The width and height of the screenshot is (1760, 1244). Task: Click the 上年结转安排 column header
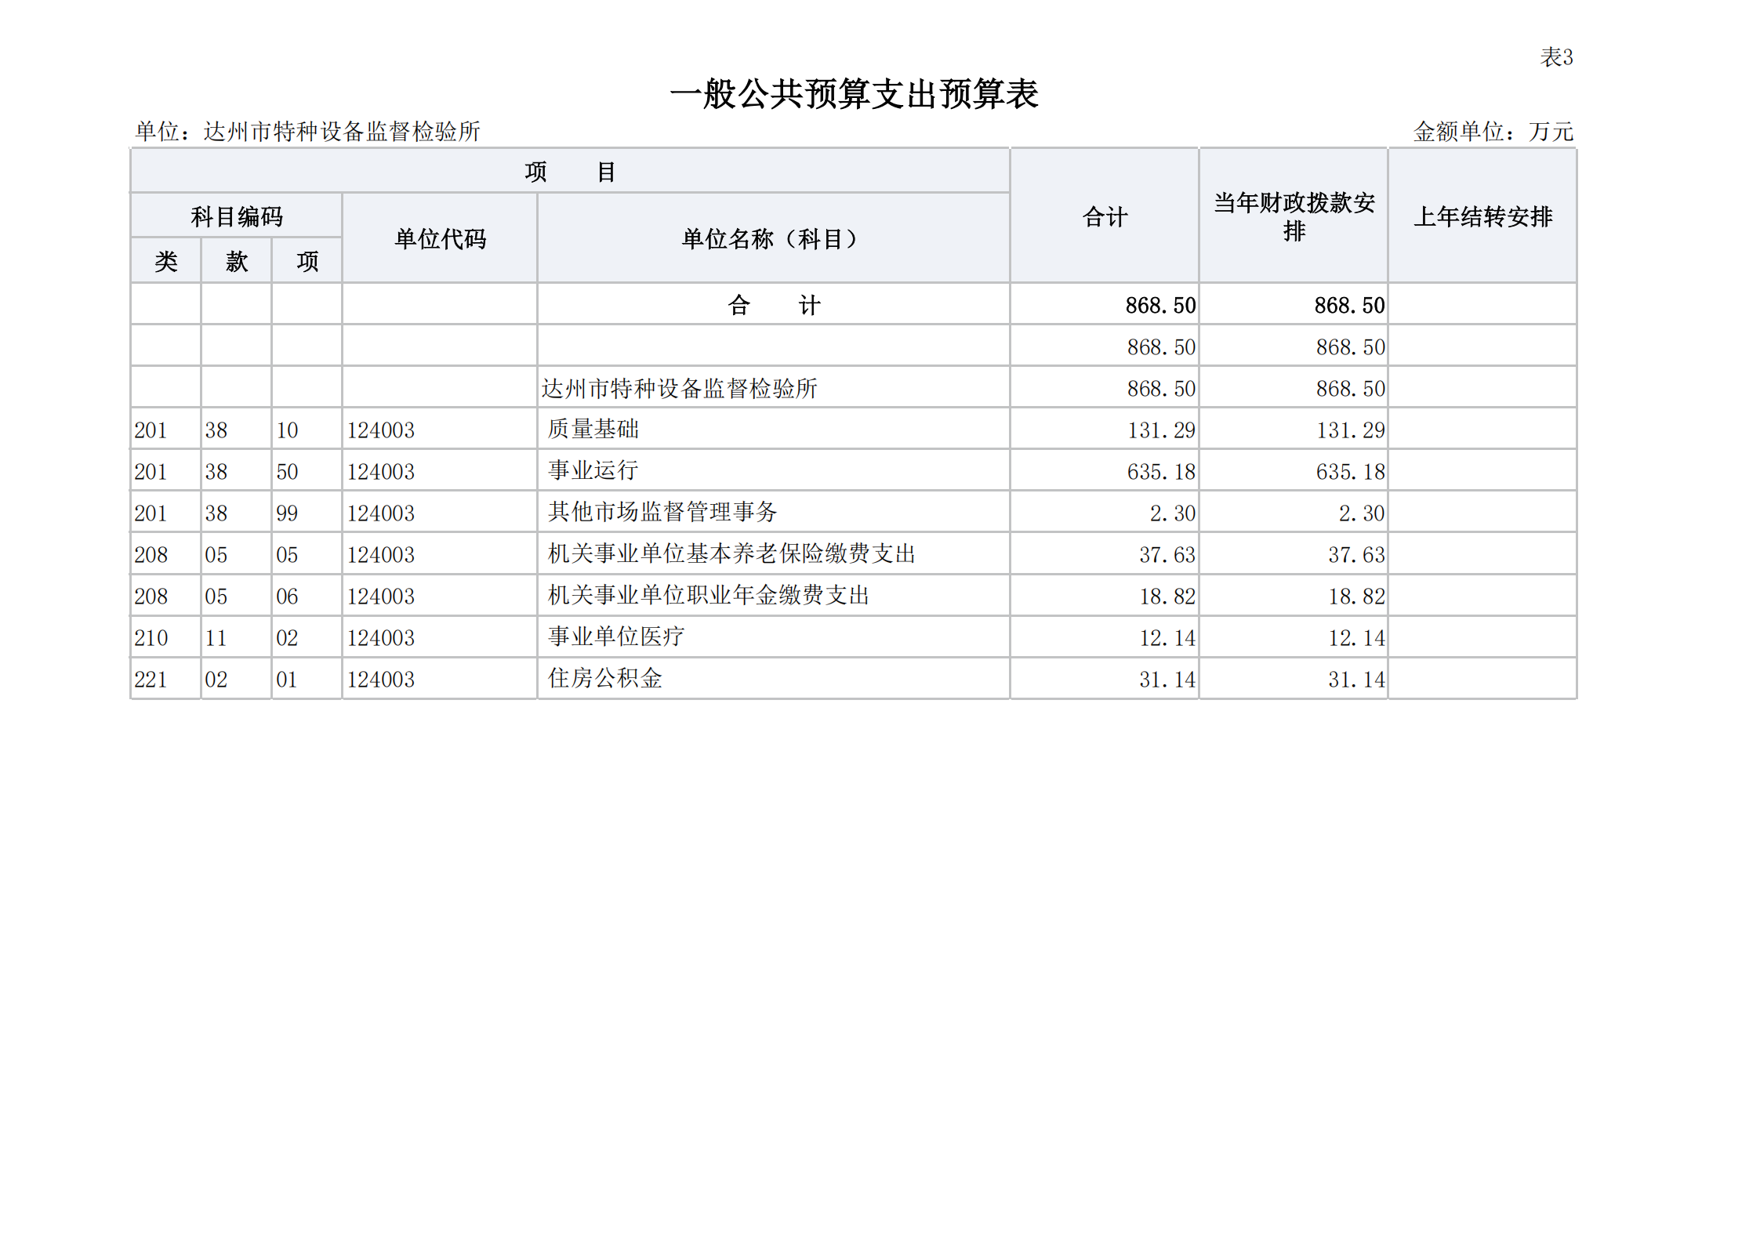click(1482, 216)
